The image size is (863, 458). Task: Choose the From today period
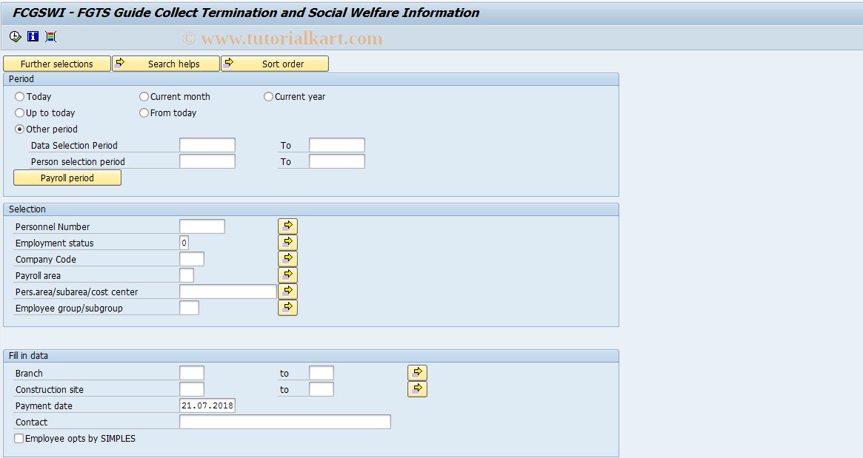click(144, 112)
